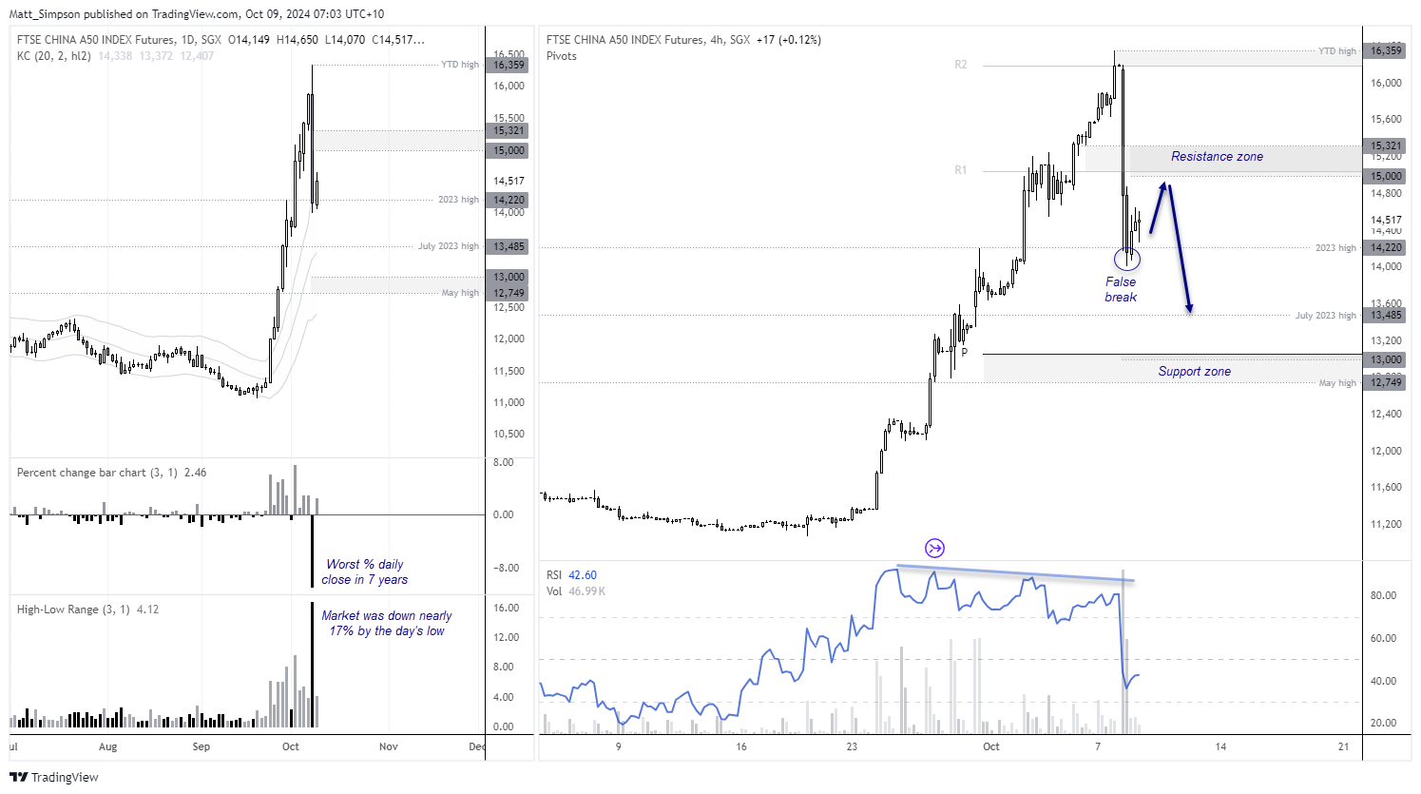Click the 15,321 price tag on the daily chart
Screen dimensions: 1421x794
[509, 130]
